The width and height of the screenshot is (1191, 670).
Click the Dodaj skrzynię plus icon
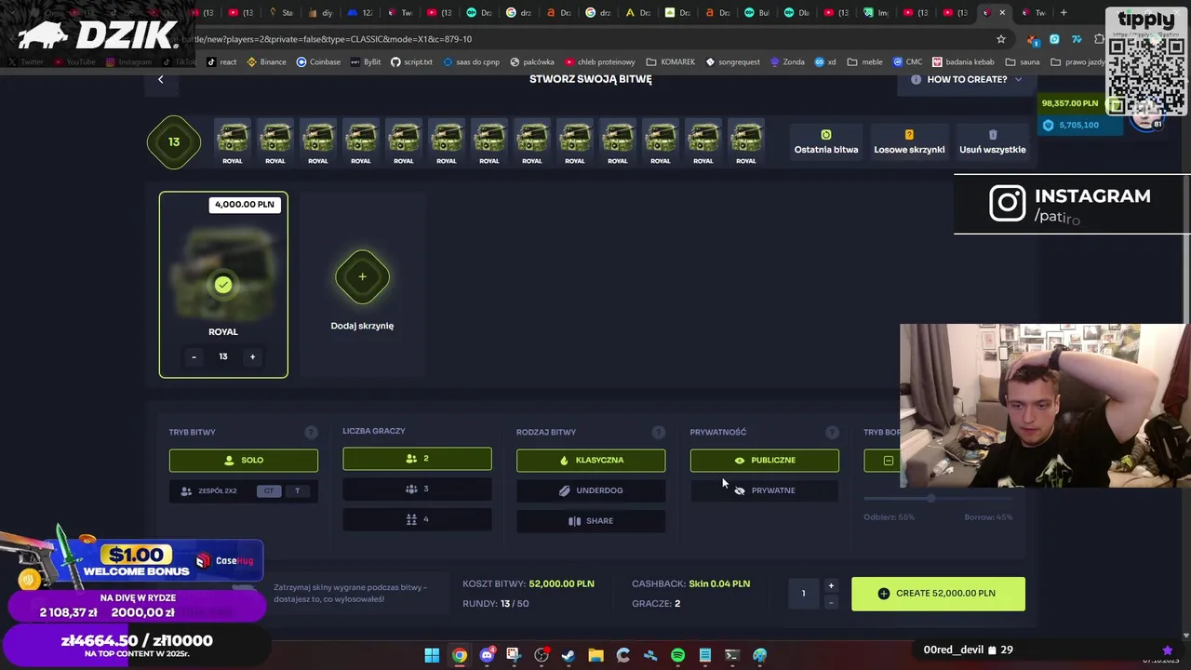362,276
